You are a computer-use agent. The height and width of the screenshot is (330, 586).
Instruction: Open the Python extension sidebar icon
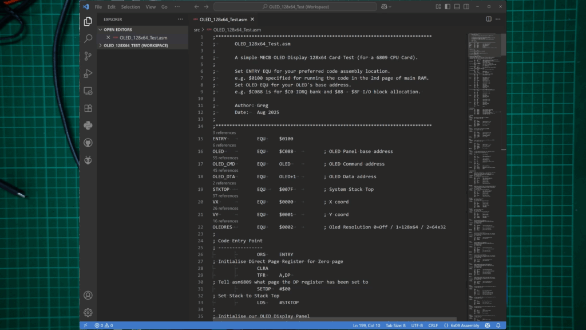tap(88, 125)
